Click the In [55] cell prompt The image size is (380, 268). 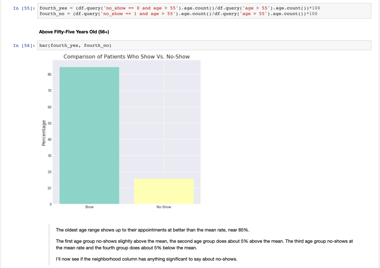pyautogui.click(x=24, y=8)
